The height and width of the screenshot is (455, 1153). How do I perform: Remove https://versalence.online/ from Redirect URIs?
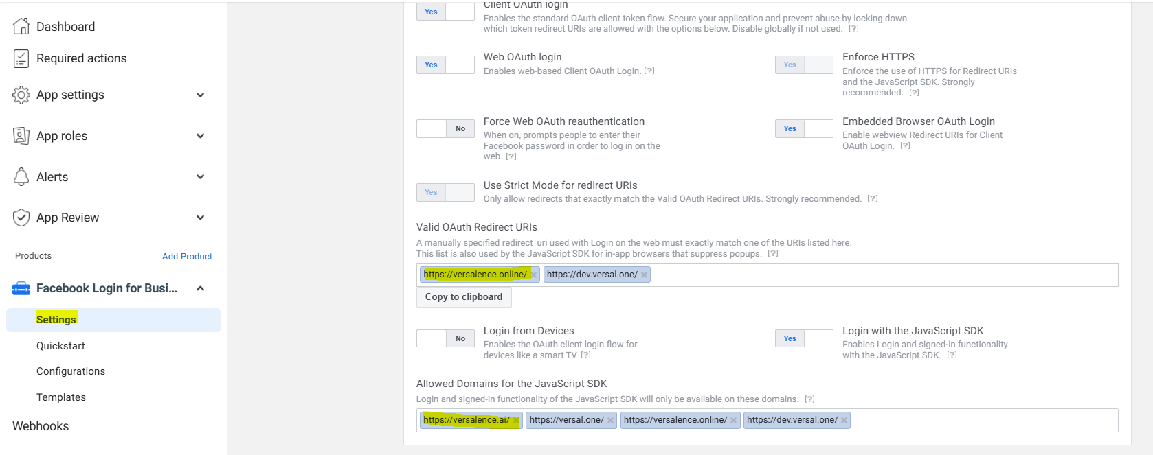click(x=533, y=275)
